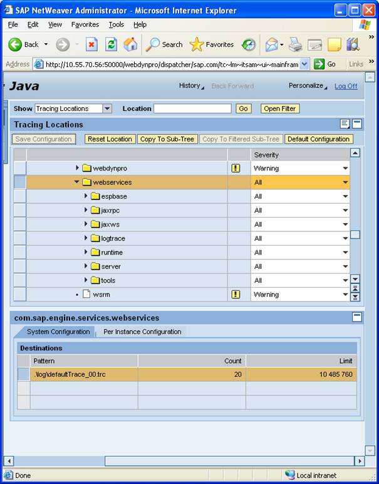
Task: Click the IE Stop loading icon
Action: (91, 45)
